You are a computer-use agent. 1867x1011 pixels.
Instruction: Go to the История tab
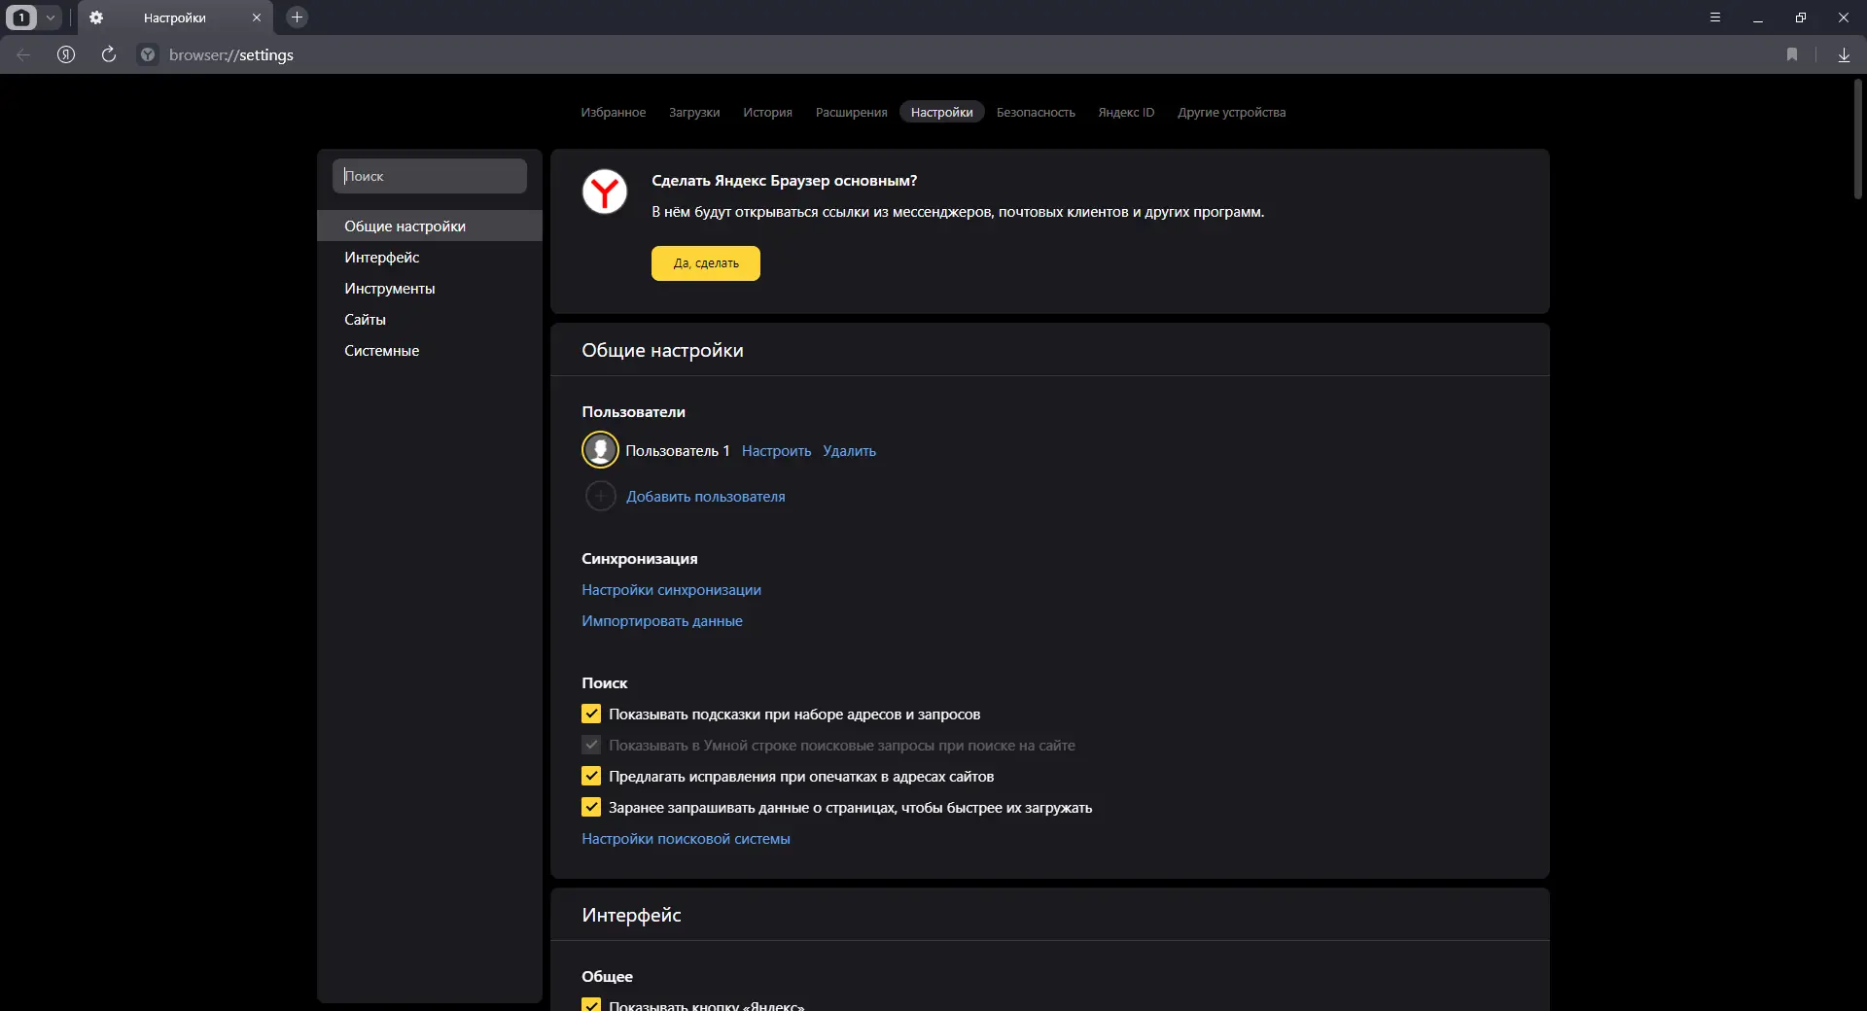(x=768, y=112)
